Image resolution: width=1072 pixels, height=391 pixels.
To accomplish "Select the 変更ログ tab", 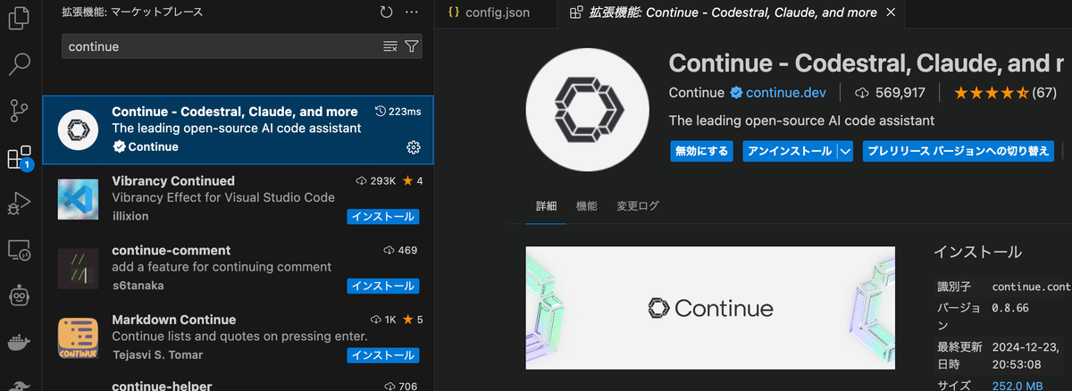I will (x=638, y=206).
